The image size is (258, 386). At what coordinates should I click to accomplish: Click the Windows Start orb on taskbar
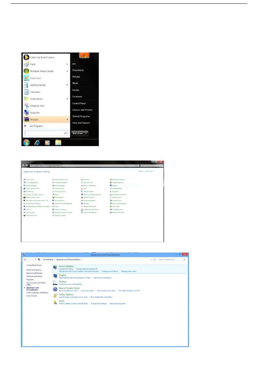(x=26, y=143)
